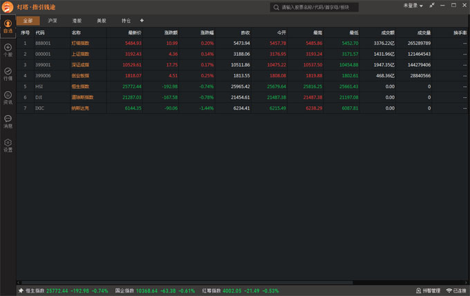The image size is (470, 296).
Task: Click code 399001 cell
Action: click(43, 65)
